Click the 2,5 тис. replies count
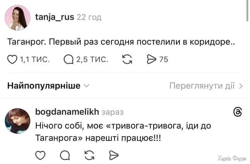 tap(92, 59)
